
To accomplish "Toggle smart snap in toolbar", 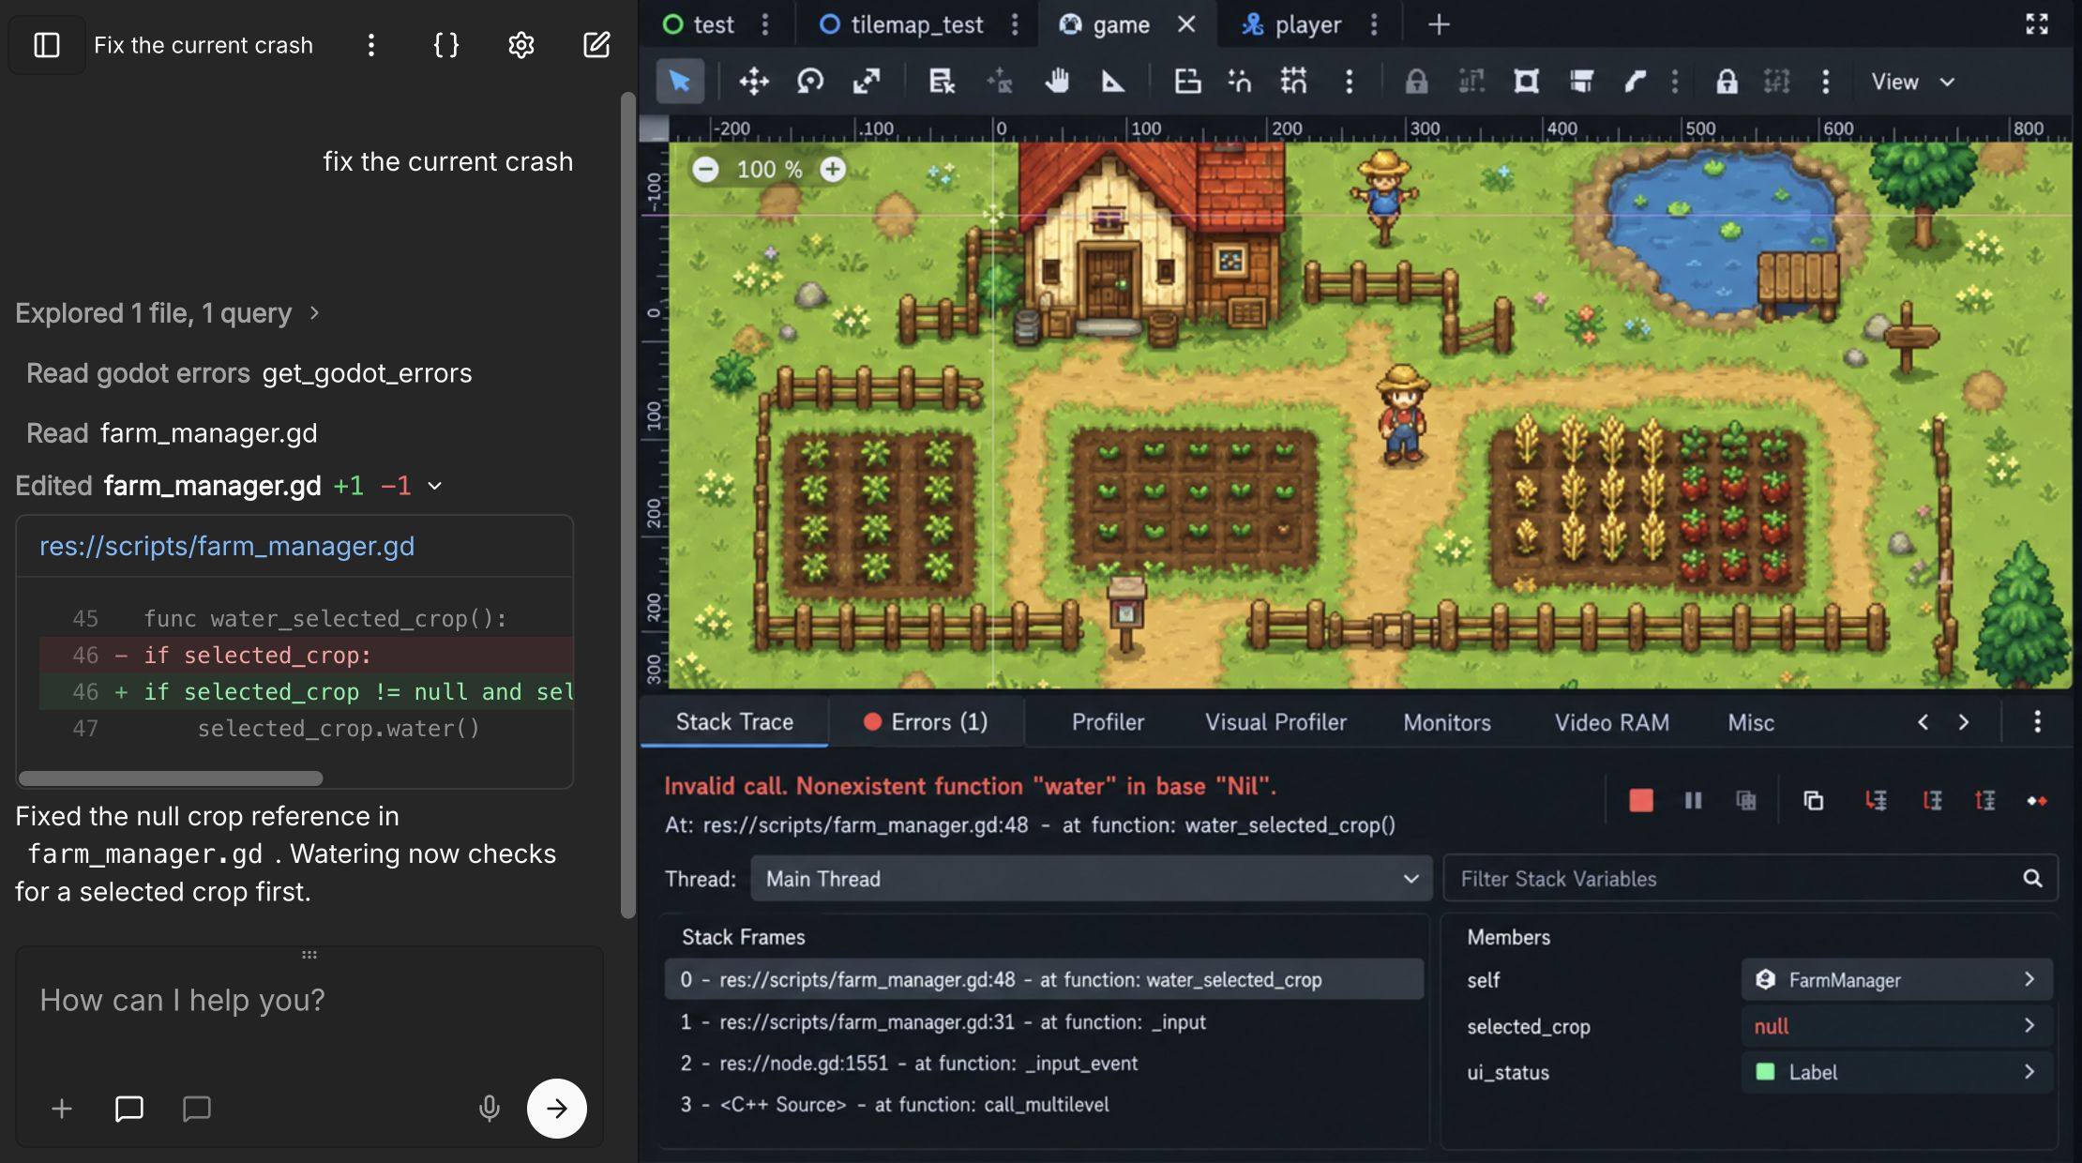I will [x=1240, y=82].
